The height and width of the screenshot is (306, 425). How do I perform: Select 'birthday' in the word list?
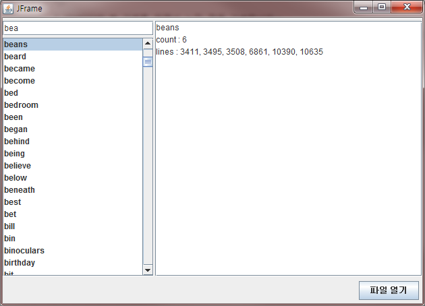73,263
